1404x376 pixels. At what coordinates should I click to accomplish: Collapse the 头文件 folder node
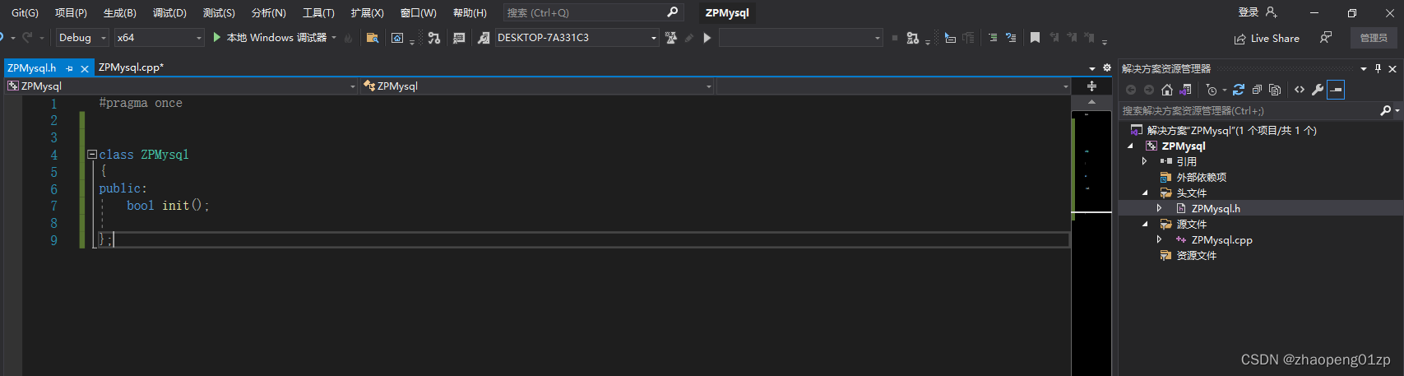pos(1145,193)
